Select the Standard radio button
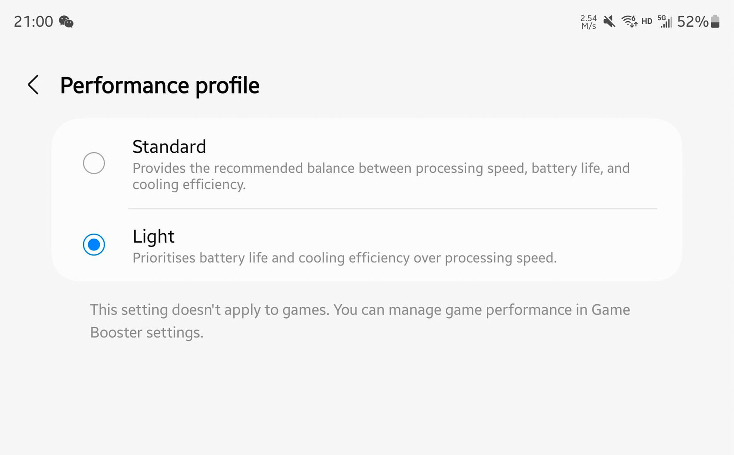Screen dimensions: 734x455 tap(94, 163)
